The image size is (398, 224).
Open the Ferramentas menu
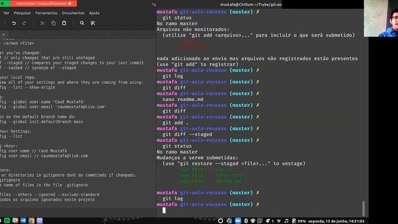tap(47, 13)
